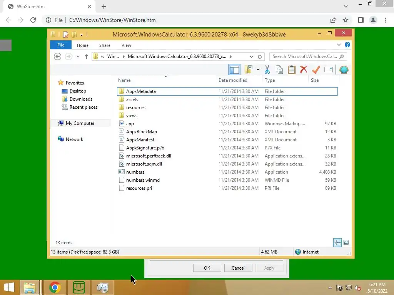Click the Copy toolbar icon
This screenshot has height=295, width=394.
(x=279, y=70)
